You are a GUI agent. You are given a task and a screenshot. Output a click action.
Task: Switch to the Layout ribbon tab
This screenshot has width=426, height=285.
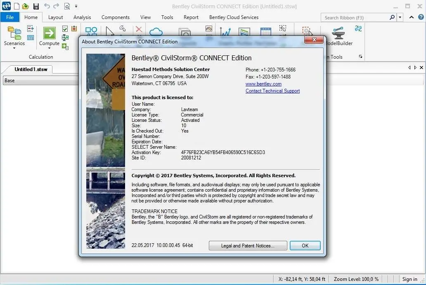[x=55, y=17]
